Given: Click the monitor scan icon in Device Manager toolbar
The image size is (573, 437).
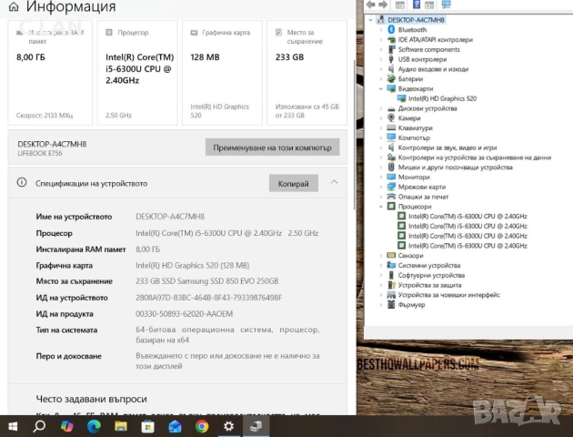Looking at the screenshot, I should 447,5.
